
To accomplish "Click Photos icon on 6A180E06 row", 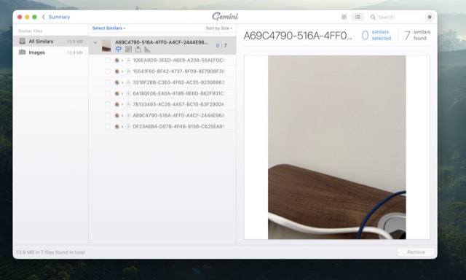I will [117, 93].
